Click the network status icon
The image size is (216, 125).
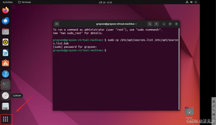187,2
